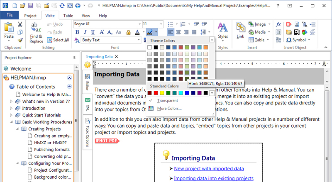Click Select All in Editing group
Image resolution: width=332 pixels, height=182 pixels.
(58, 40)
